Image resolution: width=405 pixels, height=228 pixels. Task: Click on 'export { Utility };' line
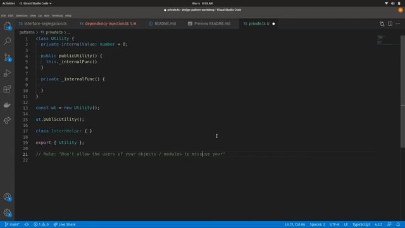click(x=60, y=142)
